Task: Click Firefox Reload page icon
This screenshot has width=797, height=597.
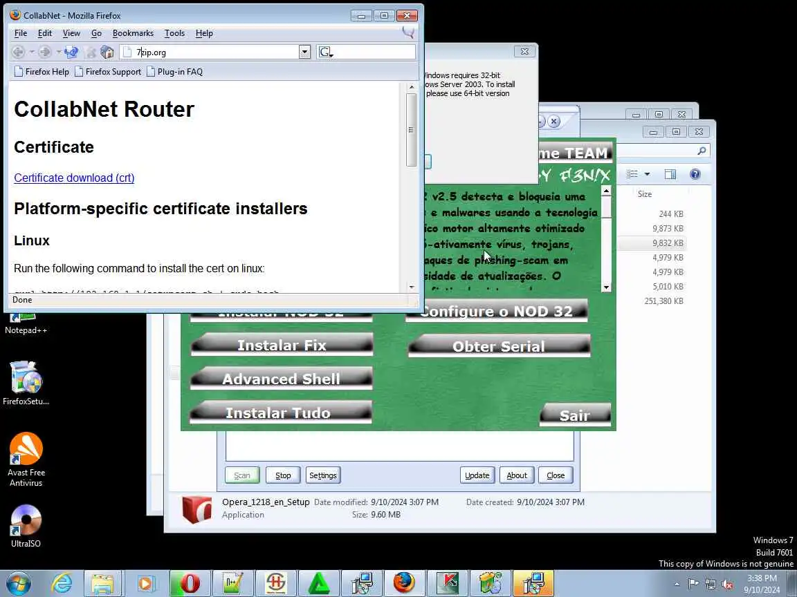Action: tap(72, 52)
